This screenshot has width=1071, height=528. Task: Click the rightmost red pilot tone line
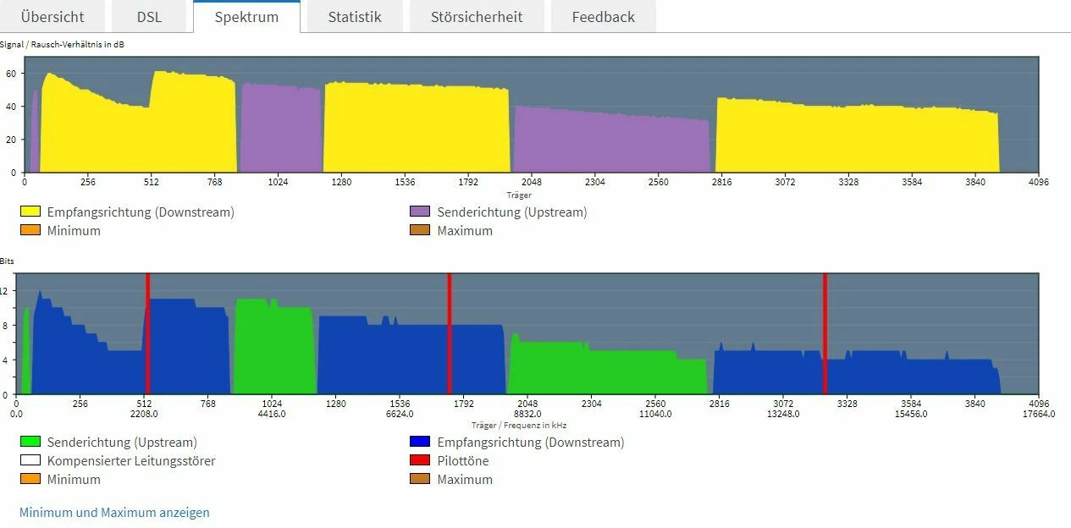pos(825,333)
